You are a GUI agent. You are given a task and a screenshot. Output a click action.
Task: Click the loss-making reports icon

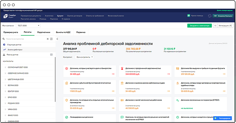[x=67, y=83]
